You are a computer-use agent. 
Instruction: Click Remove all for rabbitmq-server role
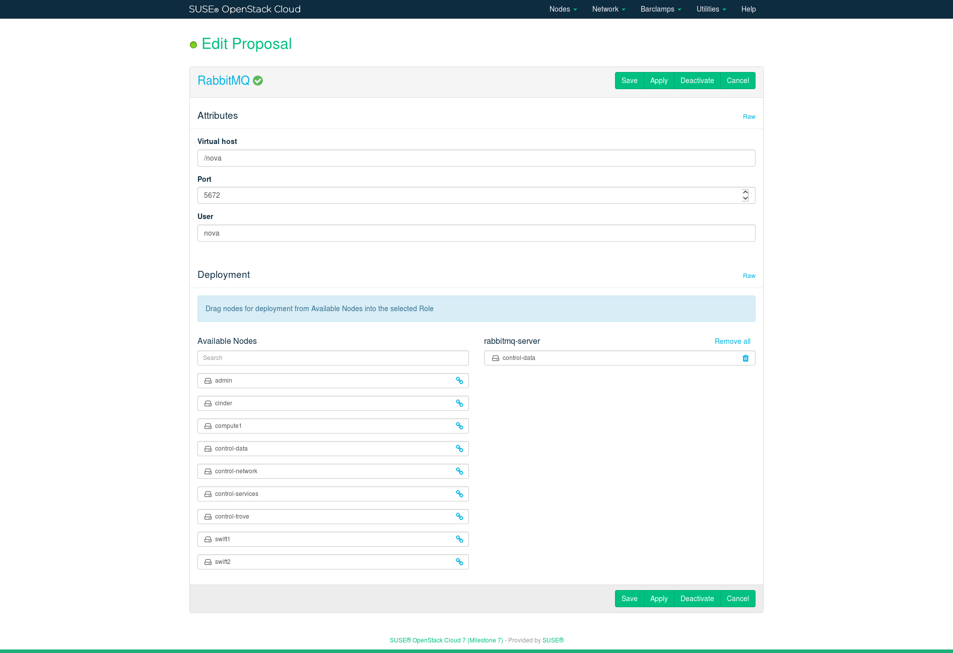732,341
